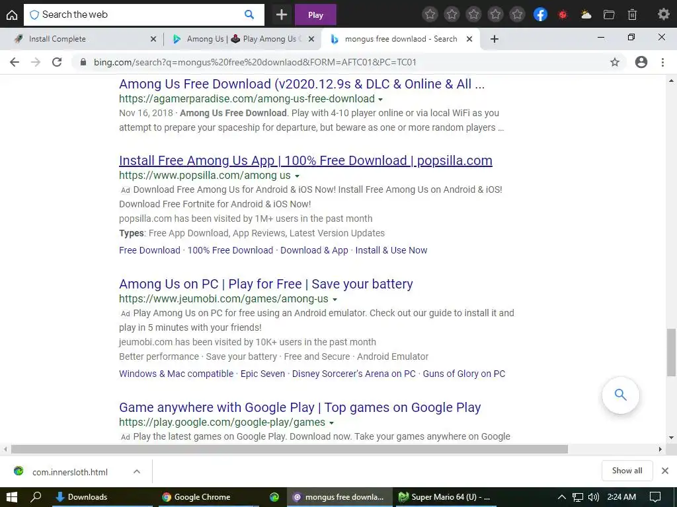
Task: Click the search magnifier in web search box
Action: (x=249, y=15)
